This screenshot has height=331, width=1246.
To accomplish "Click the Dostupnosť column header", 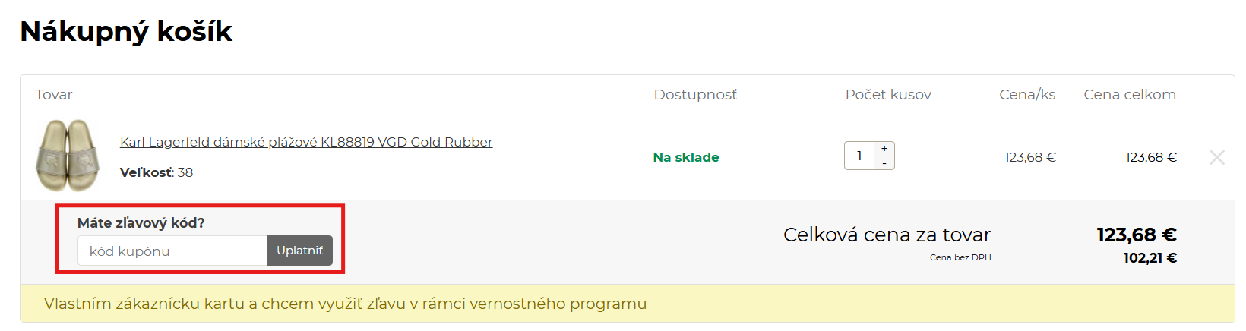I will pyautogui.click(x=695, y=95).
